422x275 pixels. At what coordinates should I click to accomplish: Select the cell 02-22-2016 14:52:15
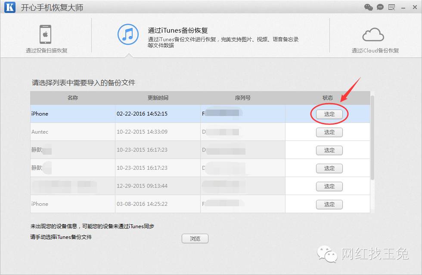[158, 113]
